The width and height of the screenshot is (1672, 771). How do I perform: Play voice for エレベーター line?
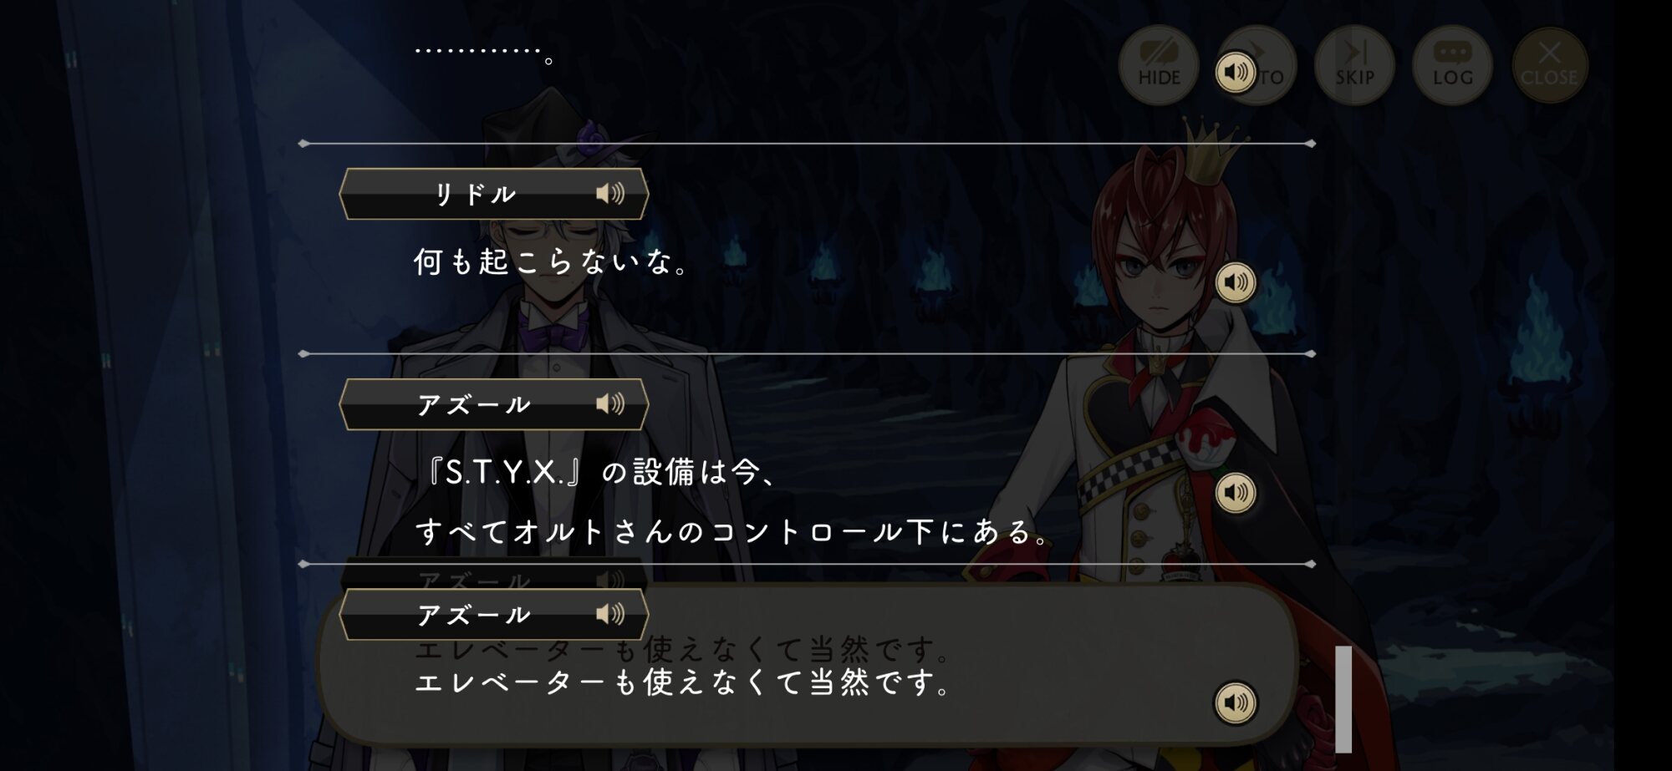(x=1236, y=703)
